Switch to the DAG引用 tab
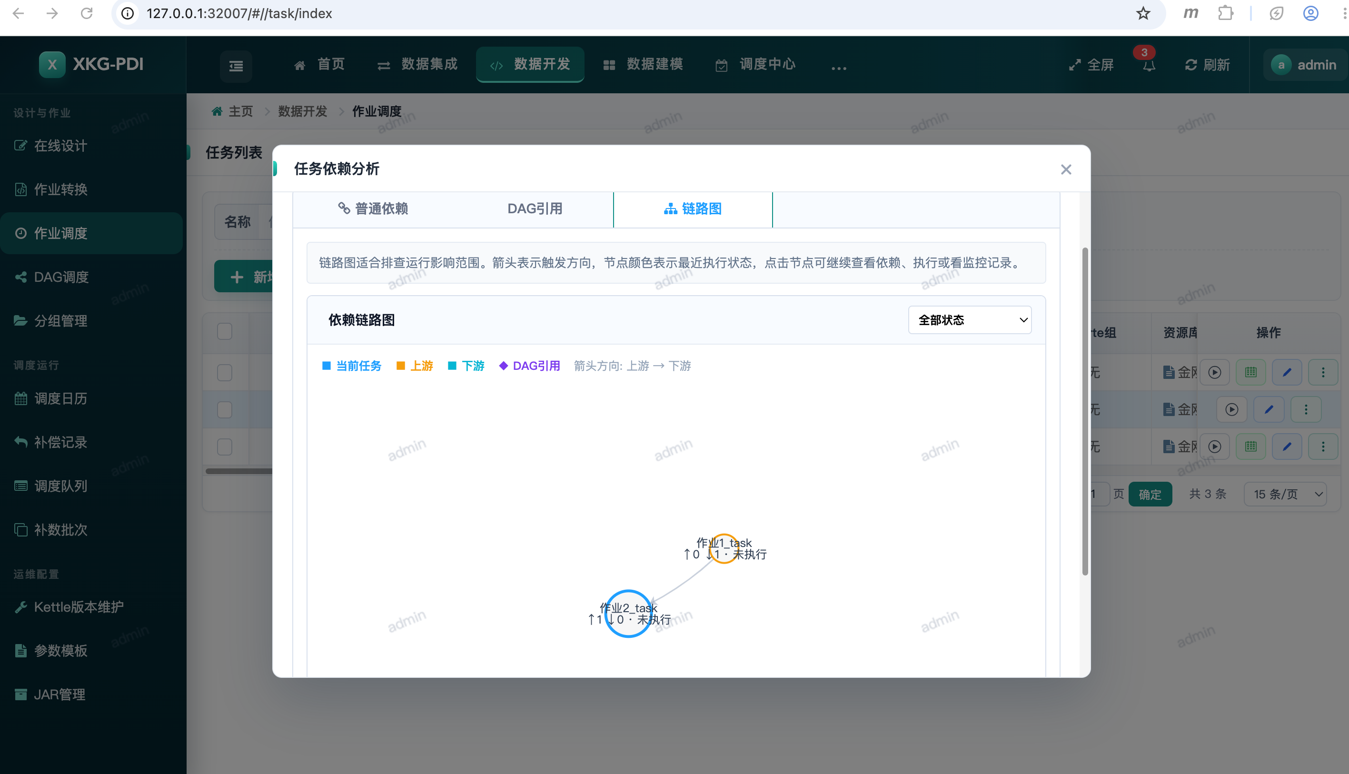The width and height of the screenshot is (1349, 774). [535, 209]
